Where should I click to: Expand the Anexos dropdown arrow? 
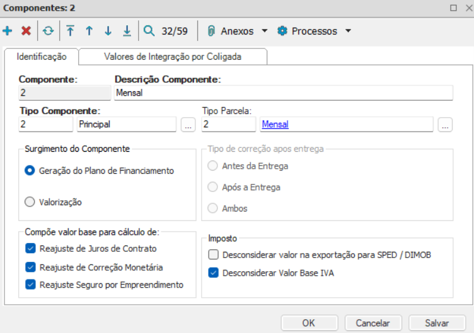coord(265,31)
